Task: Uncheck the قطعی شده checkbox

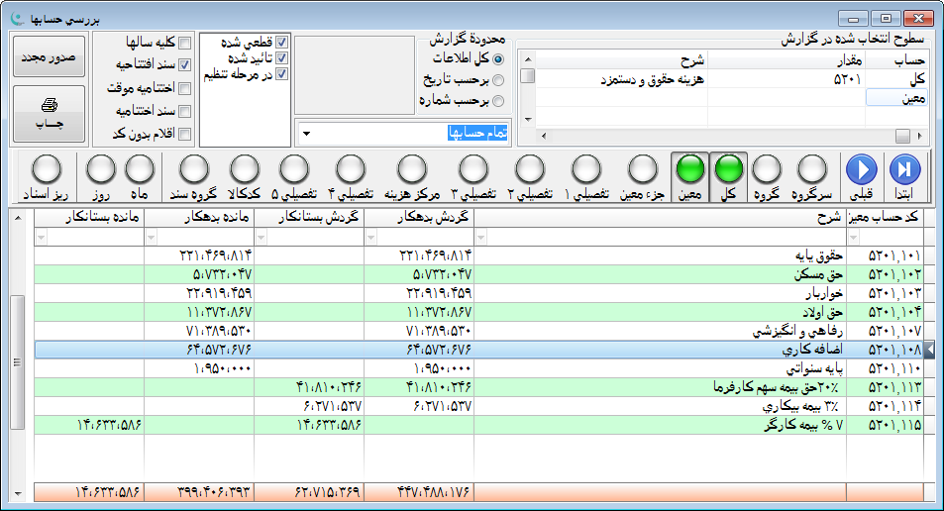Action: point(282,43)
